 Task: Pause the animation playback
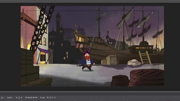[31, 98]
